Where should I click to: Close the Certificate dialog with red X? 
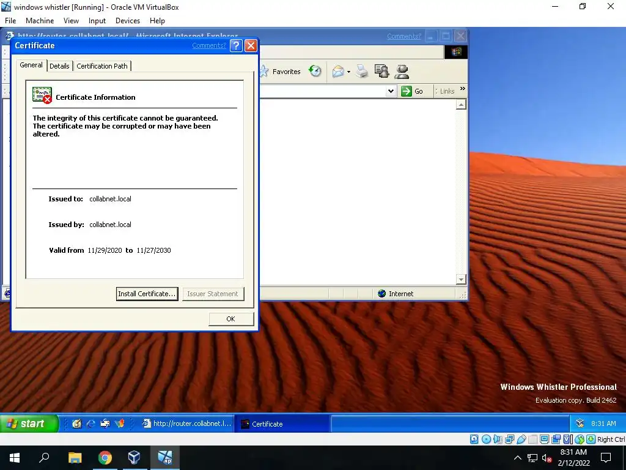(x=251, y=45)
